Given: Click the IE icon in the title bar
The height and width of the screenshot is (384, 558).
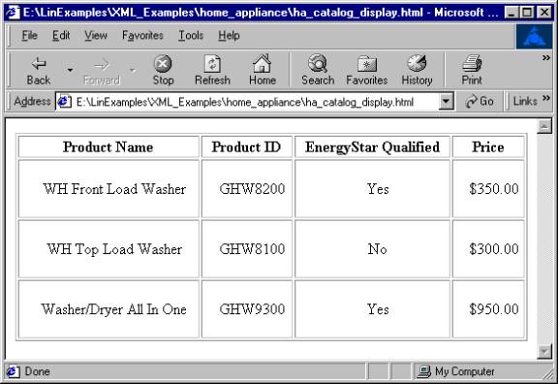Looking at the screenshot, I should (13, 13).
